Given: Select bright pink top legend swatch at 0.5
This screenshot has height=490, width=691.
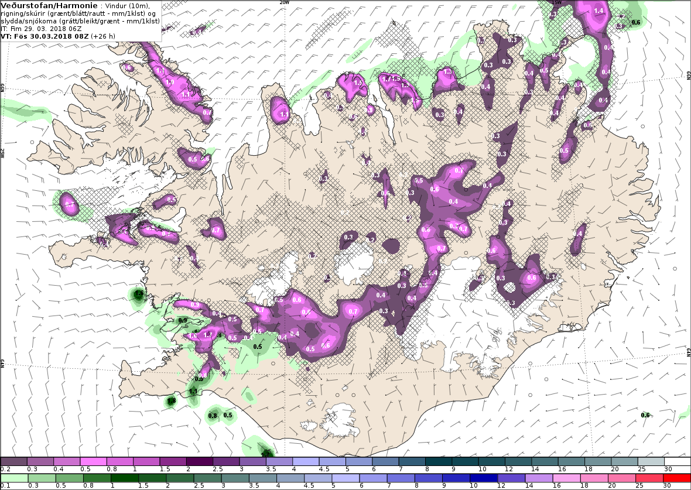Looking at the screenshot, I should (94, 461).
